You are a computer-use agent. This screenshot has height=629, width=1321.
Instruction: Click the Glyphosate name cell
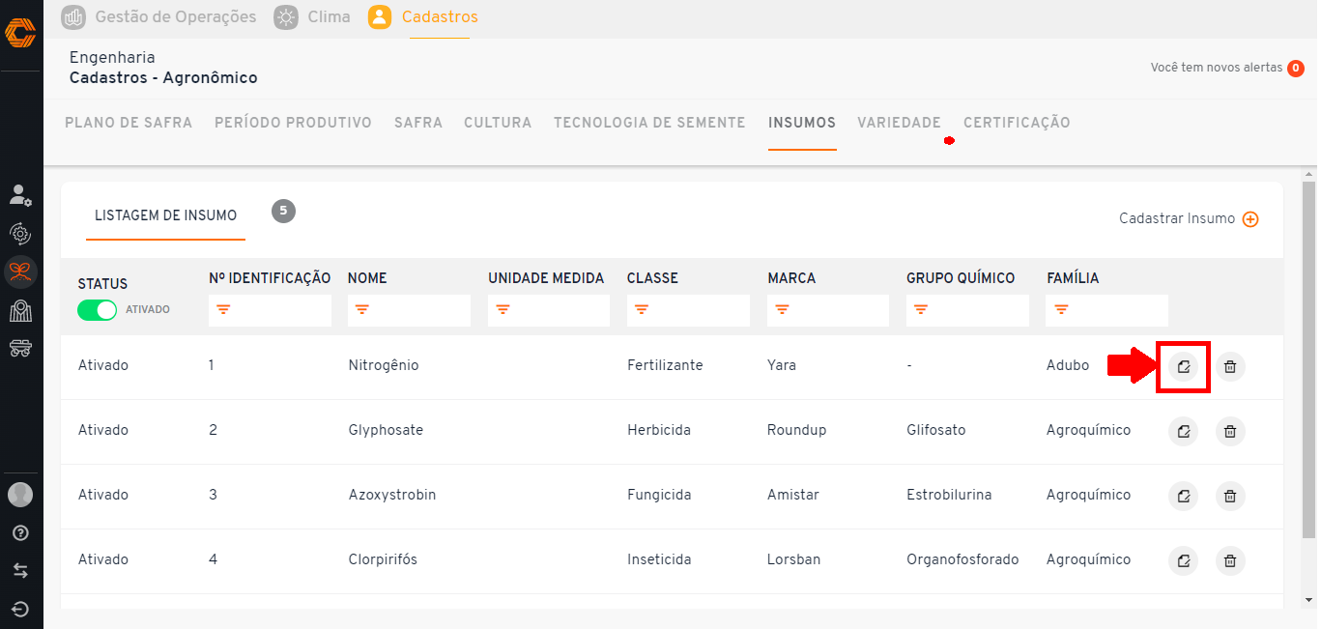pos(386,431)
